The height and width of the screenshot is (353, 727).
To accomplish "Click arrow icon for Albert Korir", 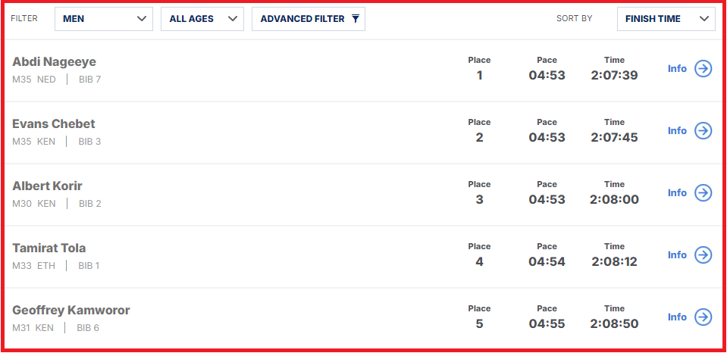I will point(703,192).
